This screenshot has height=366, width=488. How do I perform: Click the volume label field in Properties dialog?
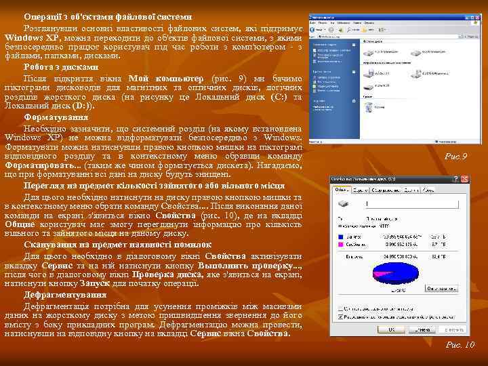(x=411, y=204)
